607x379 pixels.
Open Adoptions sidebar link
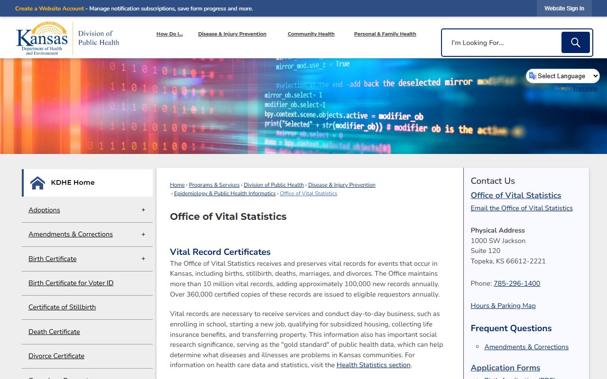[x=44, y=210]
